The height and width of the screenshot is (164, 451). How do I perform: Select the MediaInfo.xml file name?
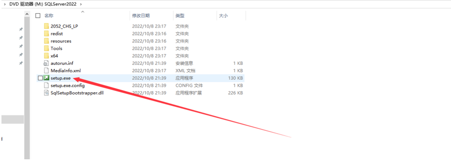pyautogui.click(x=66, y=71)
